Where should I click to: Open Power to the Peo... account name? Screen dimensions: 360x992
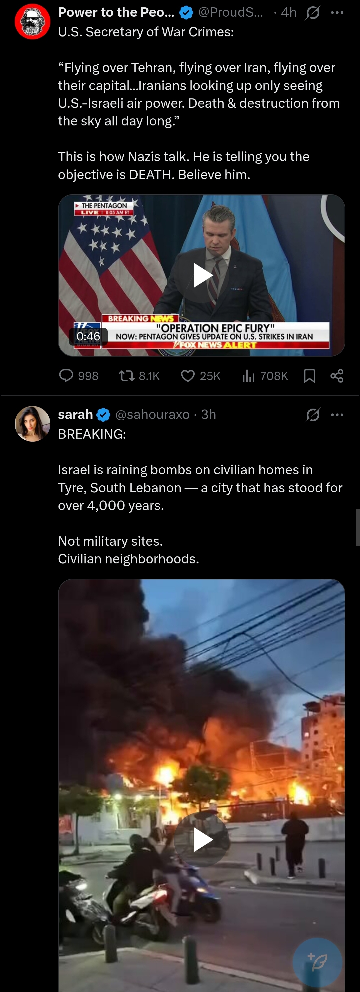tap(116, 12)
